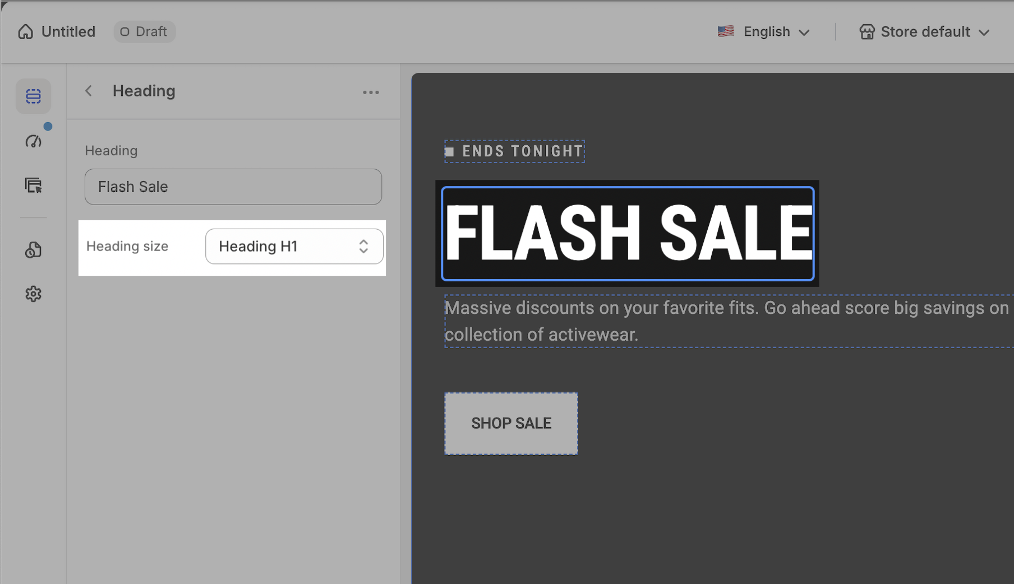
Task: Click the US flag language icon
Action: [x=726, y=31]
